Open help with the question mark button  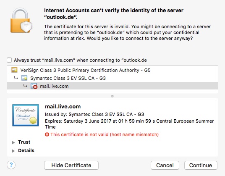(x=11, y=165)
